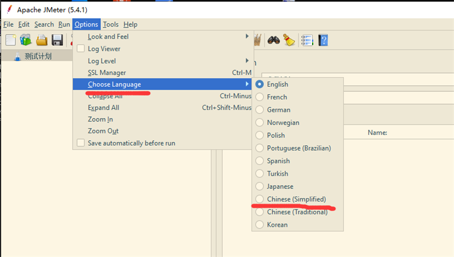
Task: Select Norwegian language radio button
Action: tap(260, 123)
